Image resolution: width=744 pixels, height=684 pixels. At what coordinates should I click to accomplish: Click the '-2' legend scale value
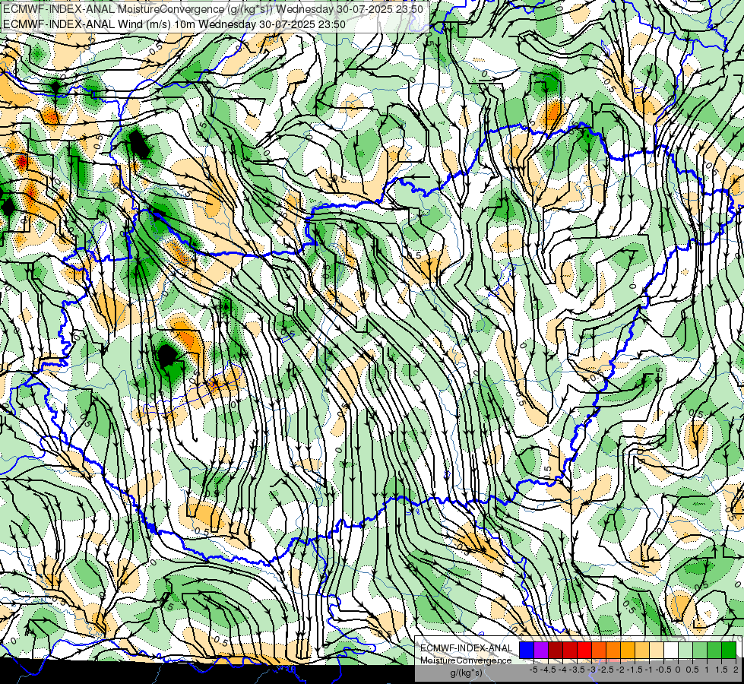pyautogui.click(x=620, y=670)
